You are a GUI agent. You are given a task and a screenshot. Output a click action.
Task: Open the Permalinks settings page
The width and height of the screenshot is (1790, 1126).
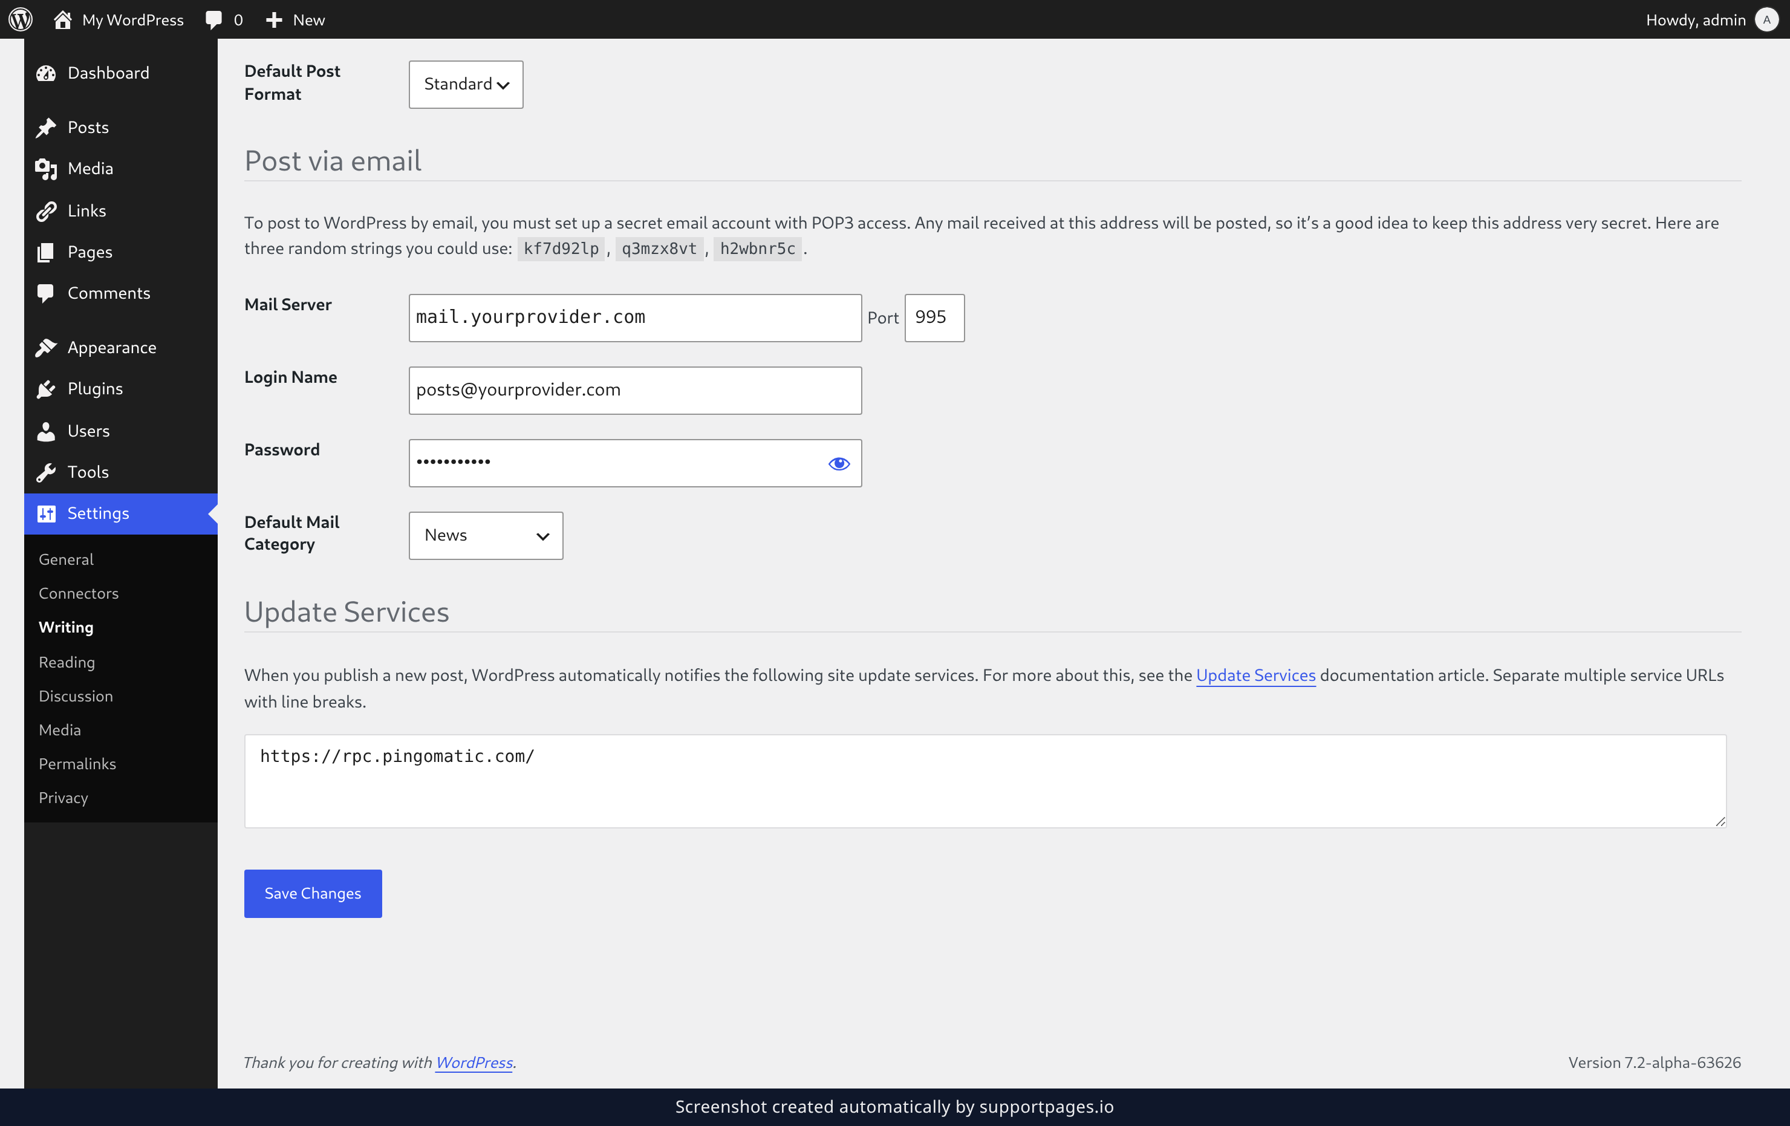coord(77,763)
